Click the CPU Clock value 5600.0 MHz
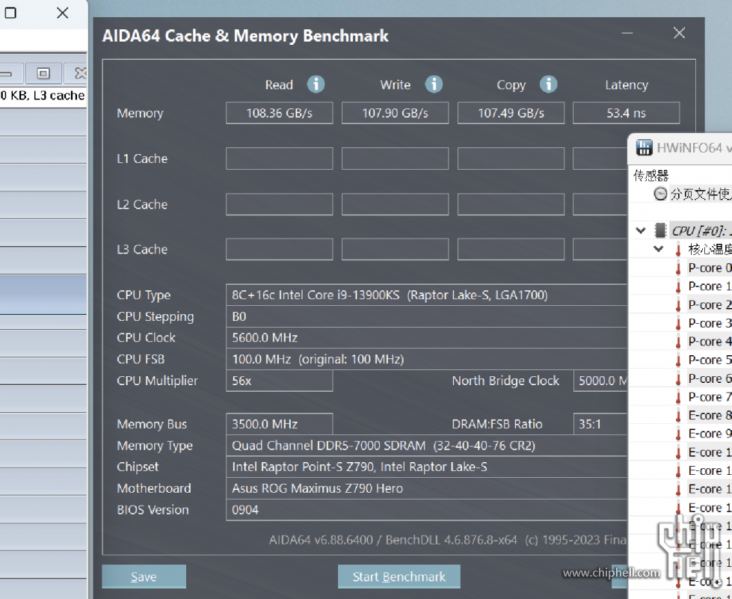The height and width of the screenshot is (599, 732). (426, 337)
